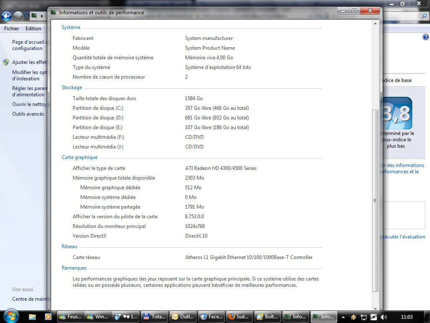Viewport: 430px width, 323px height.
Task: Switch to the Feus... taskbar window
Action: [71, 317]
